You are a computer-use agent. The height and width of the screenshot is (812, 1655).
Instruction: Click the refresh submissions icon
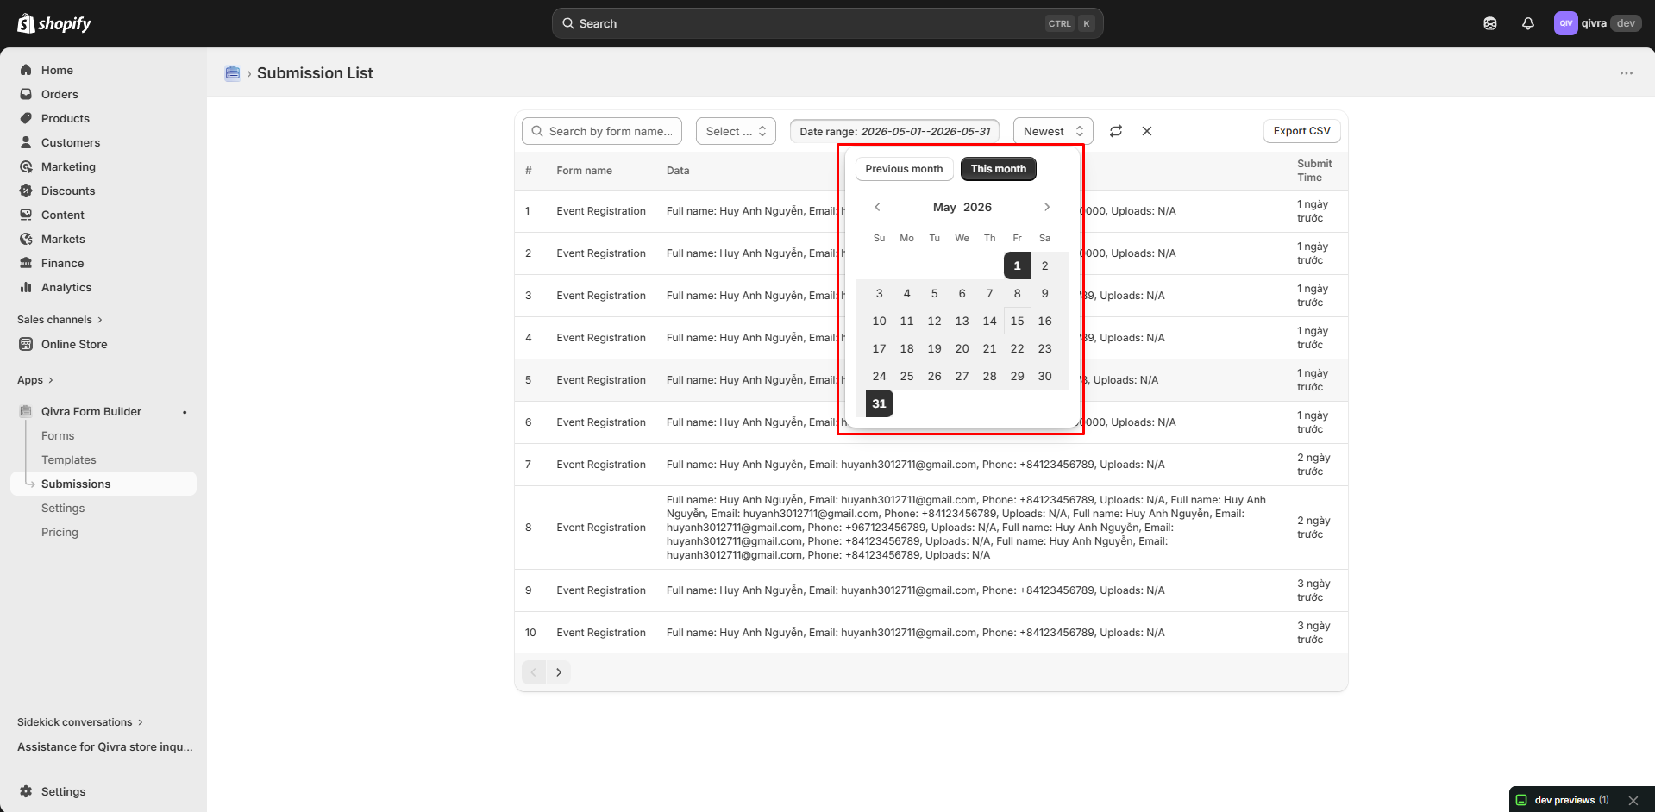pyautogui.click(x=1116, y=131)
